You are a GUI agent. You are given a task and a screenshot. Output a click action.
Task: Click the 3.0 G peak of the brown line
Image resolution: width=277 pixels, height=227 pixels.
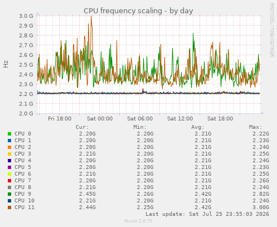pos(91,17)
